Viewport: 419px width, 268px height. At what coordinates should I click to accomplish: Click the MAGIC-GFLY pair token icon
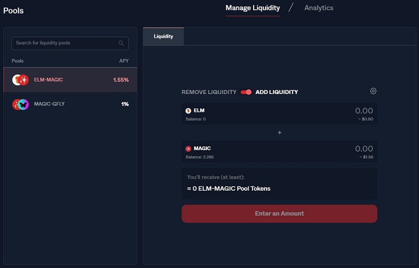click(x=21, y=104)
